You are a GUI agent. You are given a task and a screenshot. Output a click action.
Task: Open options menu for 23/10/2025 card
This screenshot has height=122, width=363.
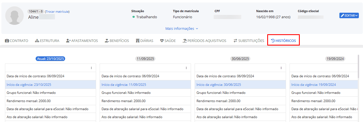(x=91, y=68)
